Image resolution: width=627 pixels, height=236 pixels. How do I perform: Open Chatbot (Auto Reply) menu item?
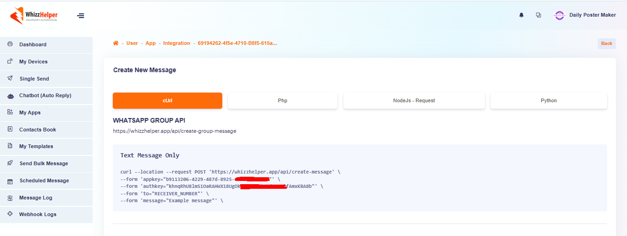(x=46, y=96)
